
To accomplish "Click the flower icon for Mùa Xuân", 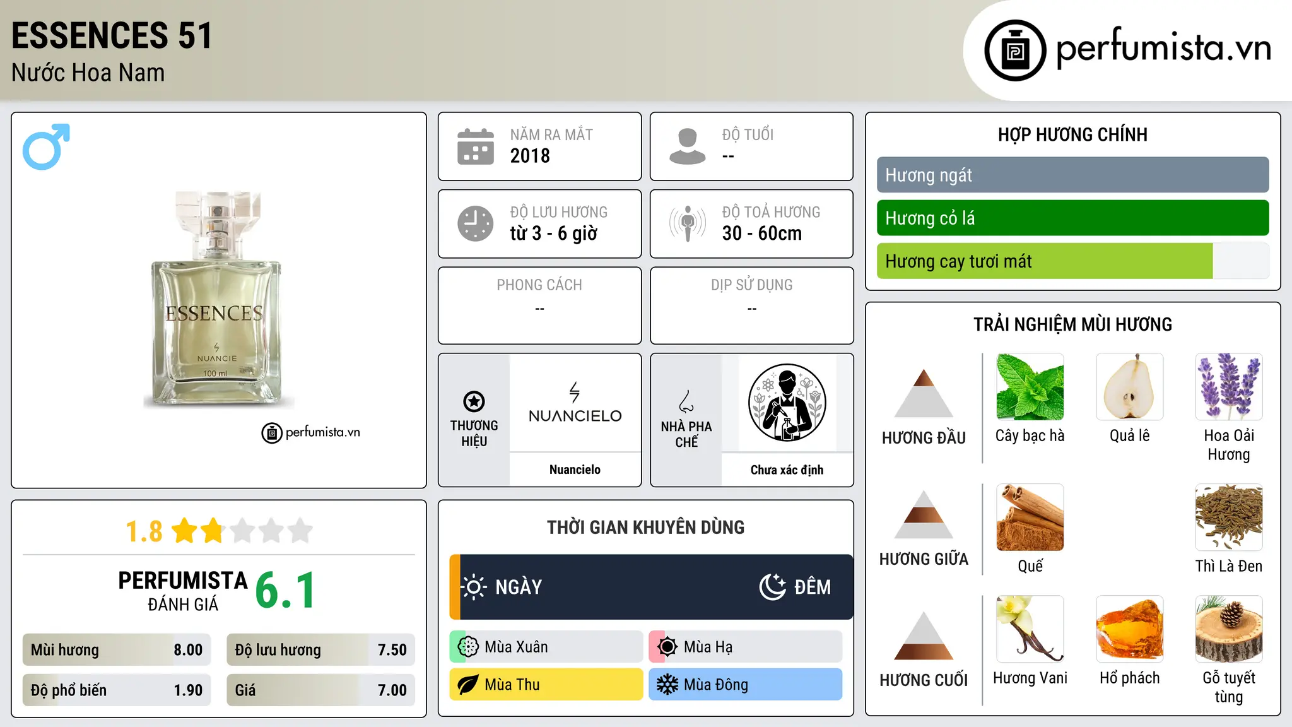I will [468, 647].
